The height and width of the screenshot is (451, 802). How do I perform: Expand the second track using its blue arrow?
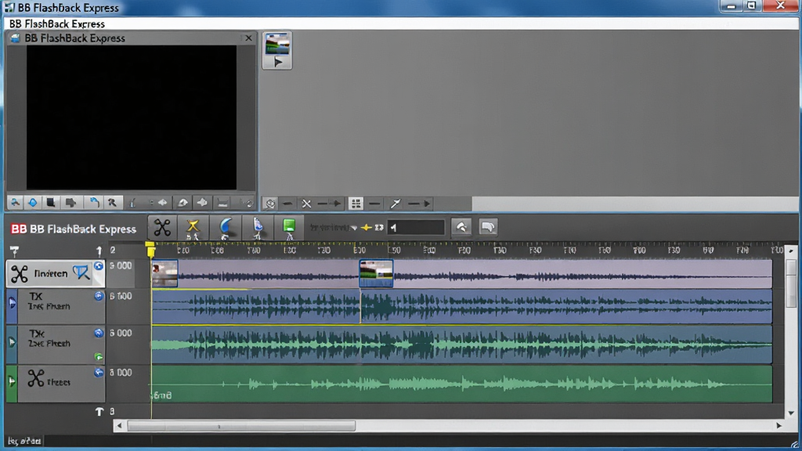point(13,303)
